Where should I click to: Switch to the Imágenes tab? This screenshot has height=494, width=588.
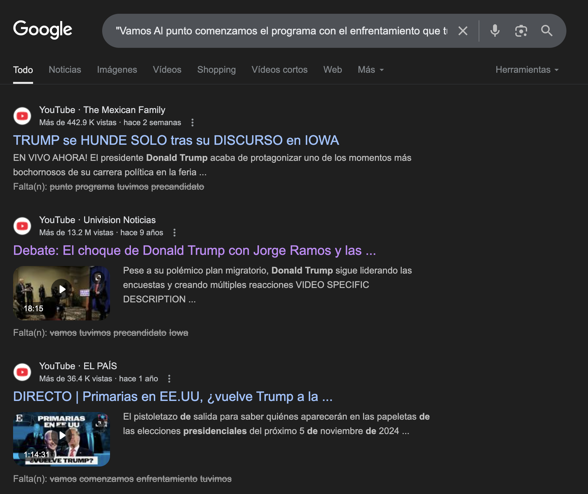(117, 70)
